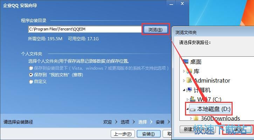The height and width of the screenshot is (140, 254).
Task: Select 本地磁盘 (D:) in folder tree
Action: pyautogui.click(x=214, y=109)
